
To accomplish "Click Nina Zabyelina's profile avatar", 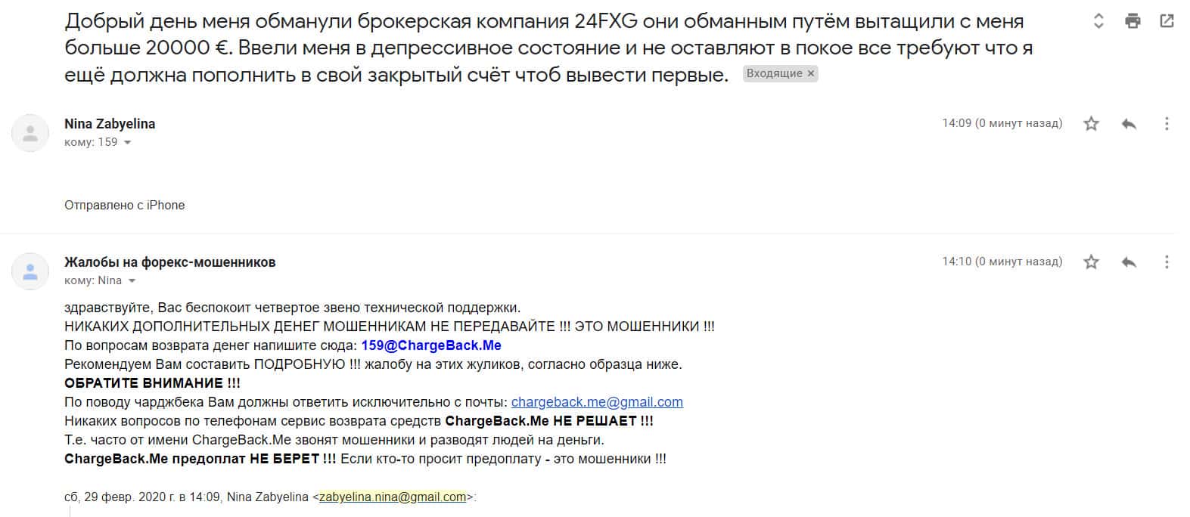I will click(x=30, y=133).
